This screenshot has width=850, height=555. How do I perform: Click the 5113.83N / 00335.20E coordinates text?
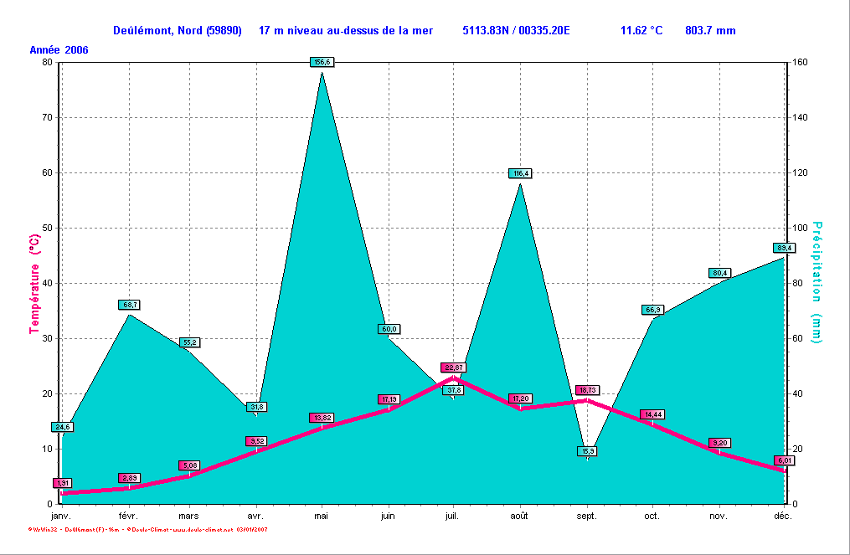(x=516, y=31)
